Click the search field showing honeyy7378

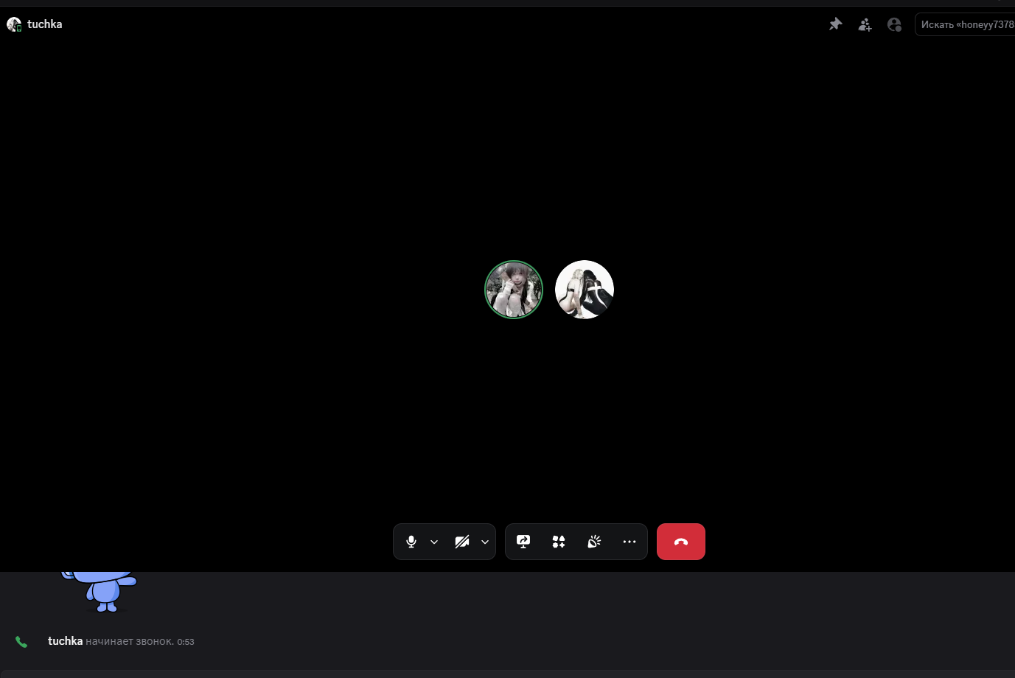(966, 24)
